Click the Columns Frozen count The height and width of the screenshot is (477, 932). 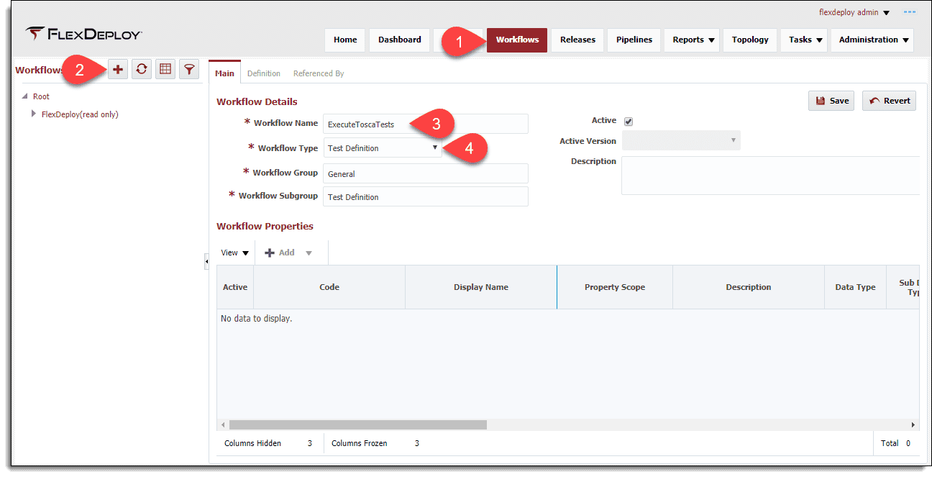417,443
